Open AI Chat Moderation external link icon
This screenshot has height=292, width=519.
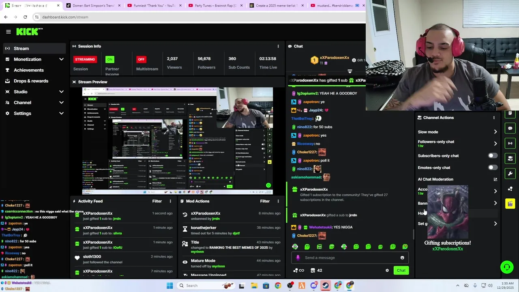pos(495,179)
